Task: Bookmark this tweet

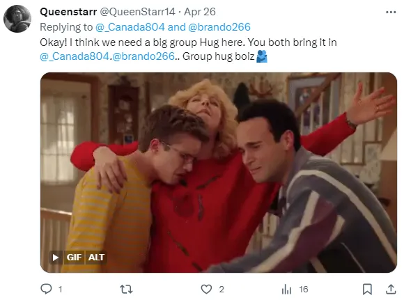Action: pos(367,289)
